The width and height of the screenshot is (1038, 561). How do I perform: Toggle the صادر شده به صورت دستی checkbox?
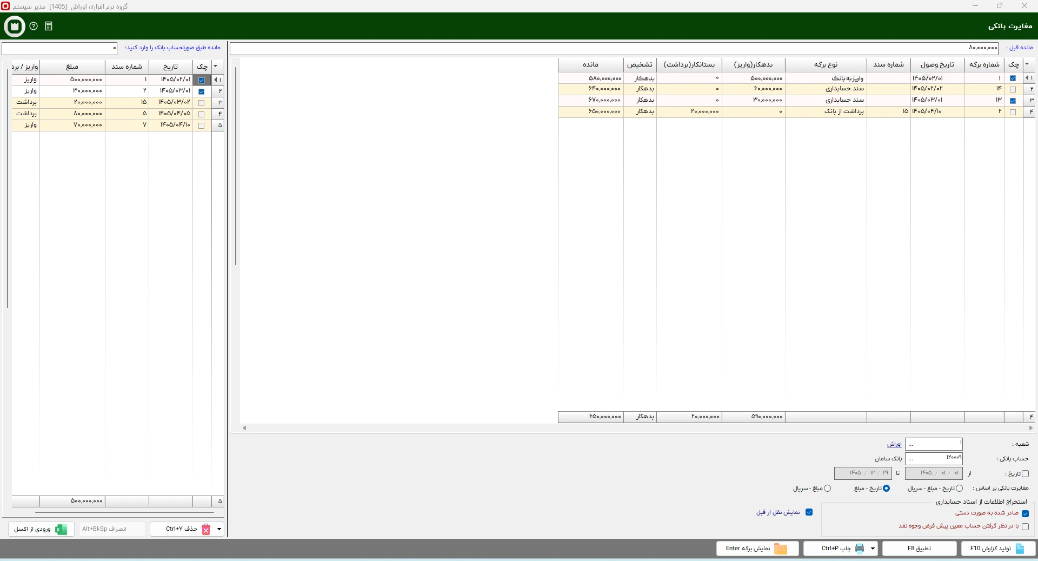tap(1025, 513)
